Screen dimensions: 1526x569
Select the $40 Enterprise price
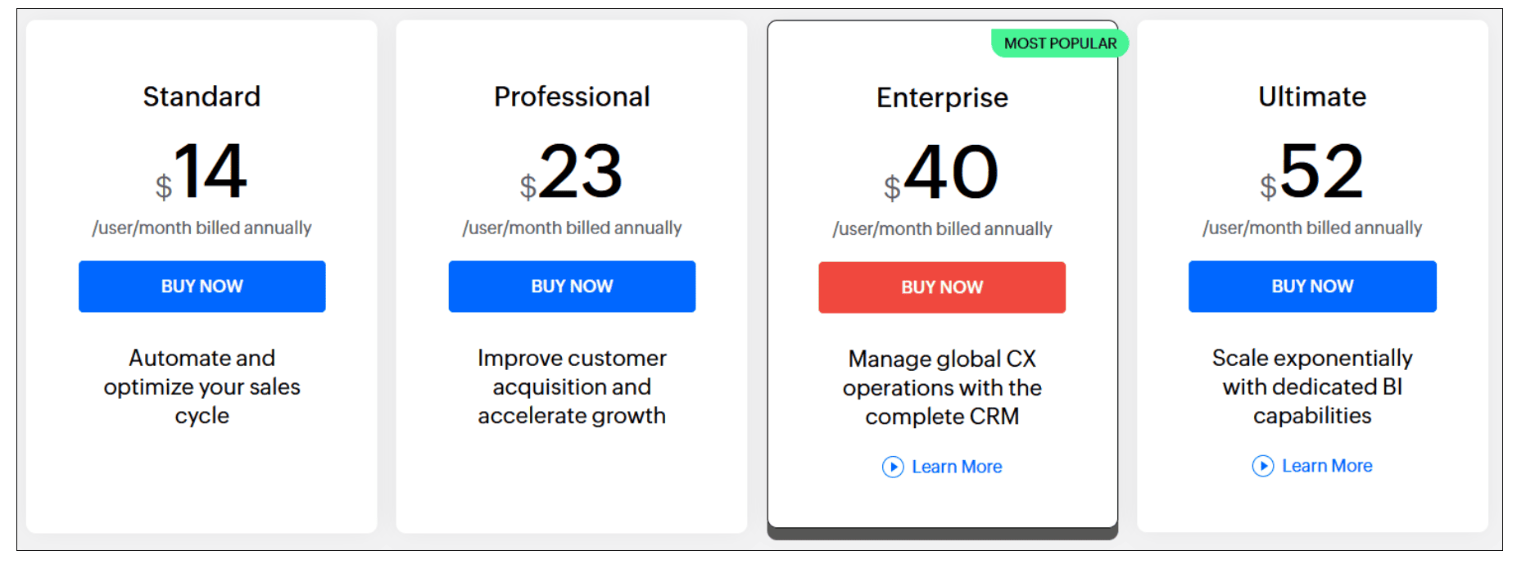click(x=942, y=172)
